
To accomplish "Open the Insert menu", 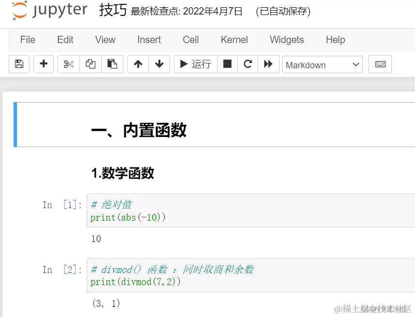I will (149, 40).
